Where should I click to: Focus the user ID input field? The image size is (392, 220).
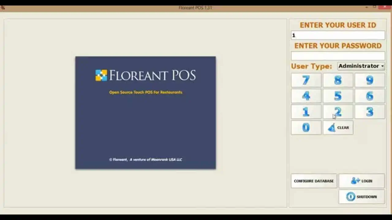338,35
